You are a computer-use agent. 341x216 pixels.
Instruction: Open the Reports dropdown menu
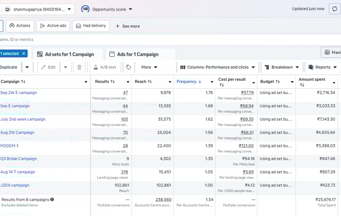pos(322,67)
